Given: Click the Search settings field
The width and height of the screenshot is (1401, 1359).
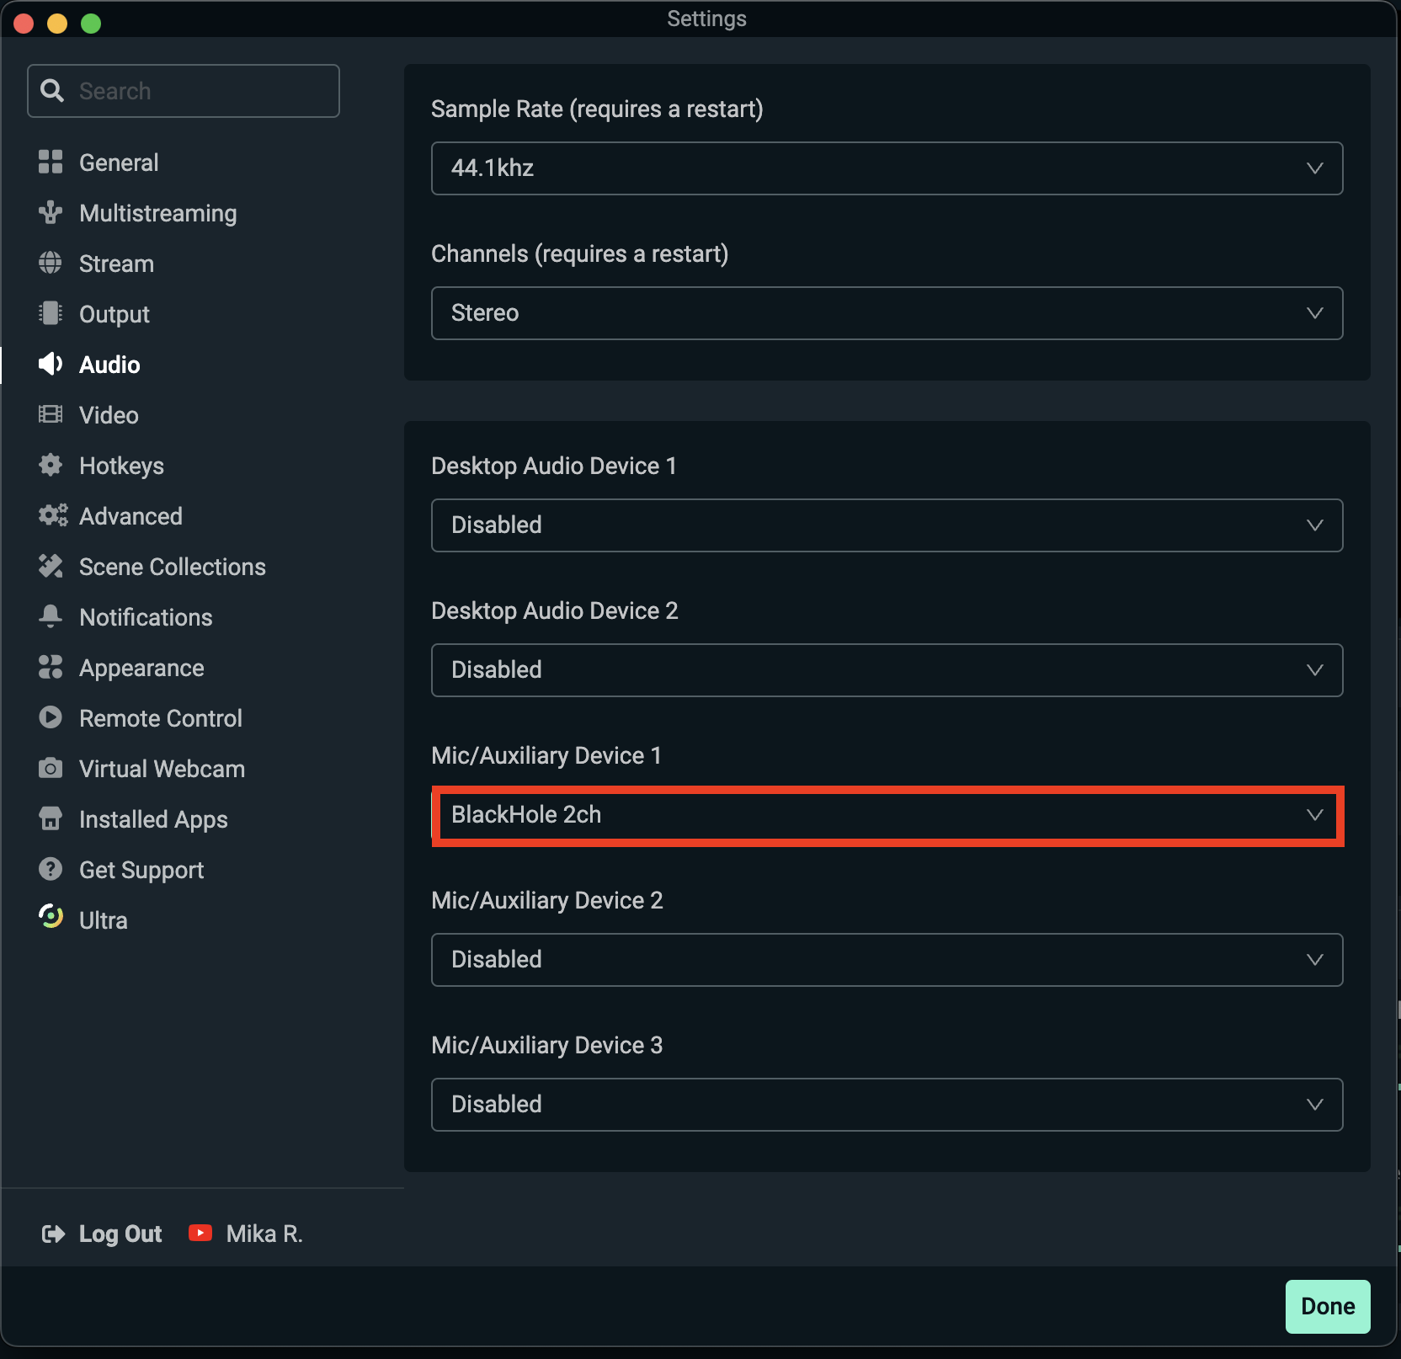Looking at the screenshot, I should coord(184,90).
